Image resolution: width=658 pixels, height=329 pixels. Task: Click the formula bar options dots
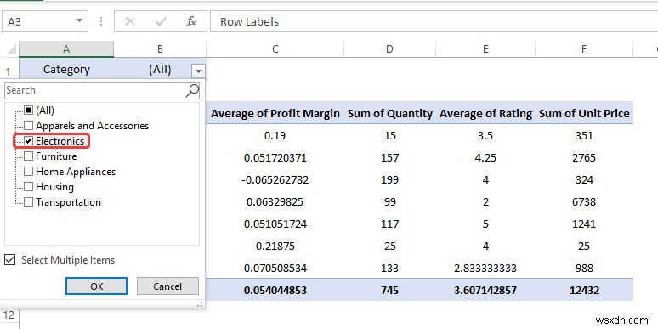coord(100,21)
